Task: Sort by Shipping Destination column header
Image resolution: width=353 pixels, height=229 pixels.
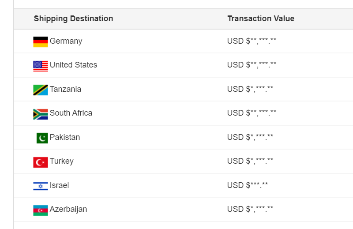Action: (x=73, y=19)
